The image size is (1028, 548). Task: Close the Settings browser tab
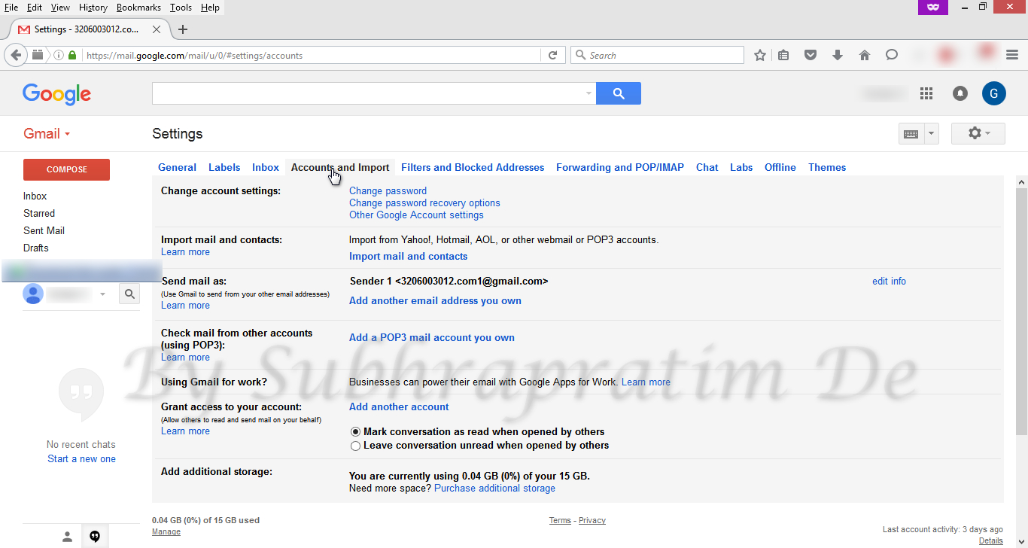point(157,29)
